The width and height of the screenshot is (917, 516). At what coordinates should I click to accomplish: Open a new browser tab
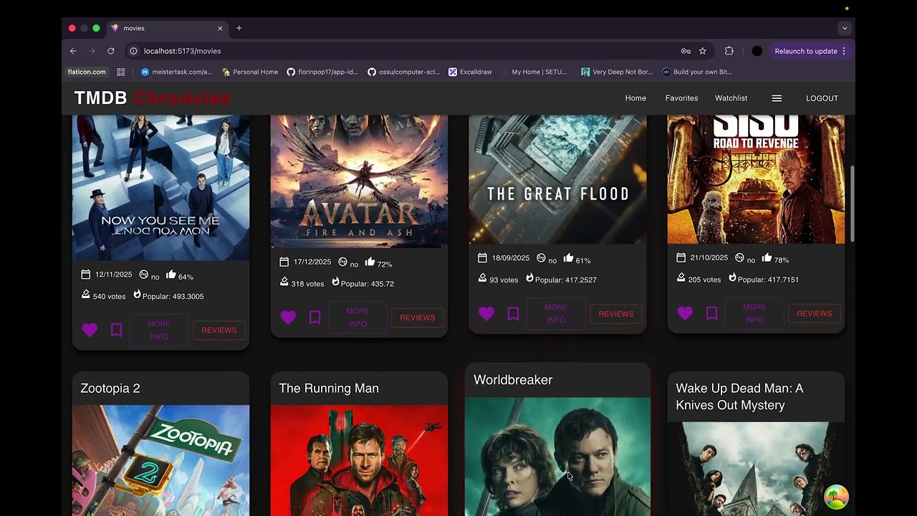tap(239, 28)
